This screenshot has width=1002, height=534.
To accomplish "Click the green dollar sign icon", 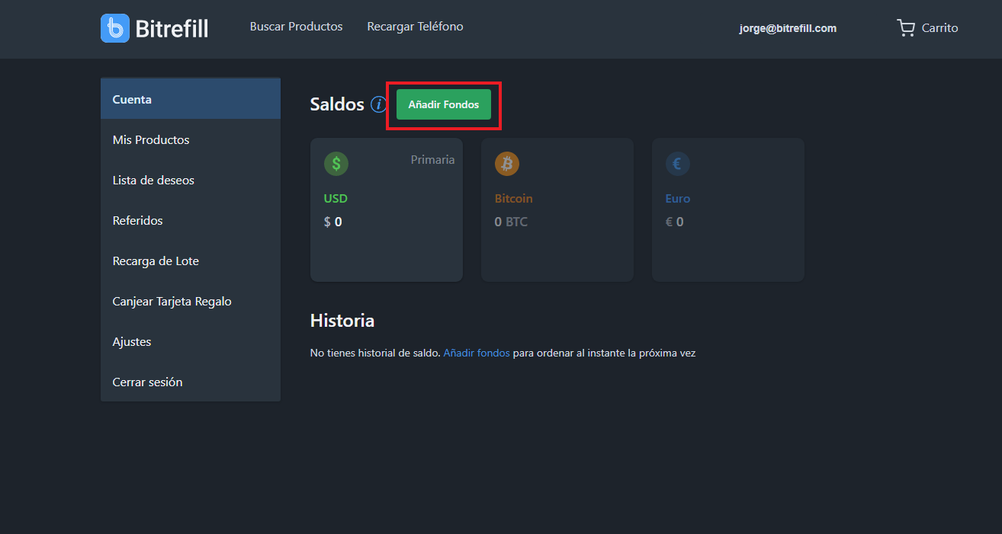I will point(336,163).
